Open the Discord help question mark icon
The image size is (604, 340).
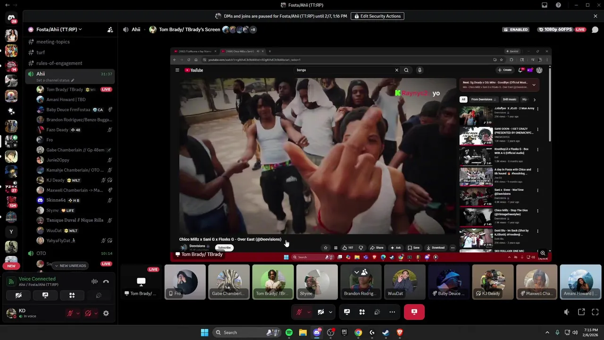[559, 5]
